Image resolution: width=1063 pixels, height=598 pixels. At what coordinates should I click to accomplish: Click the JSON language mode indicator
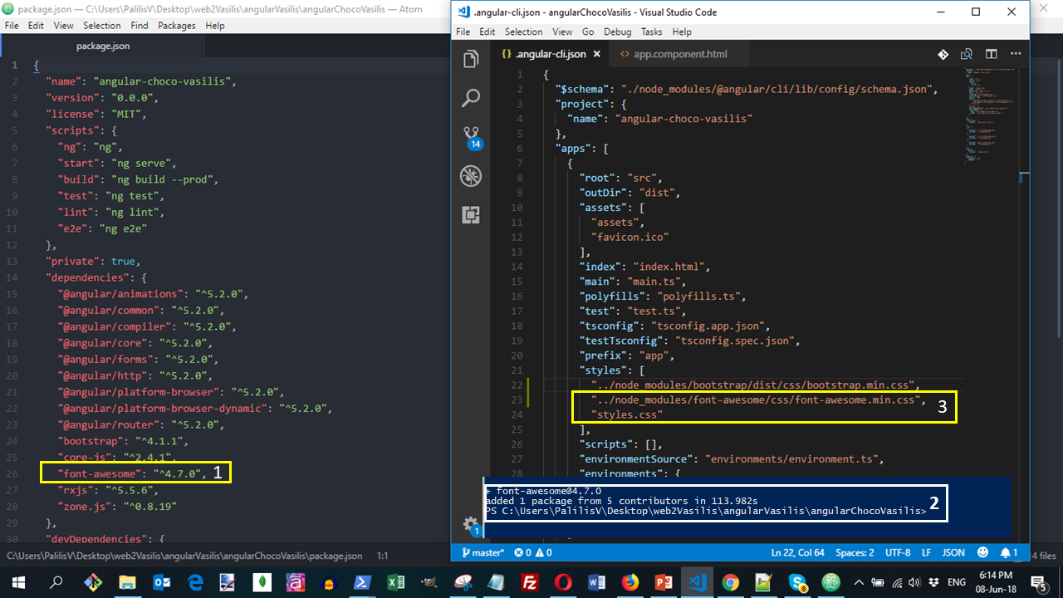coord(953,551)
